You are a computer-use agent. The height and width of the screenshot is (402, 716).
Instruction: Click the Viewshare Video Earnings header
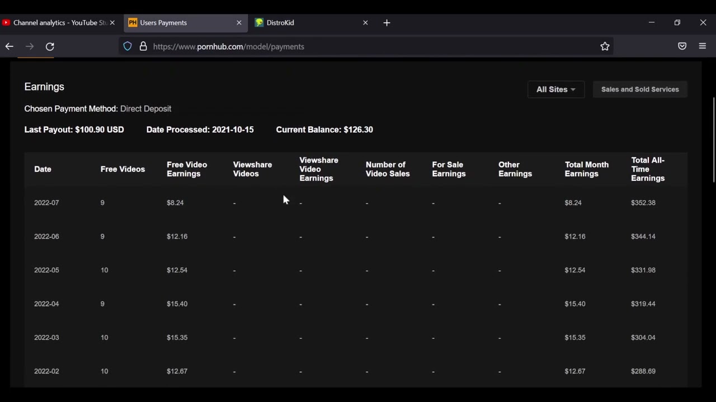(x=319, y=169)
